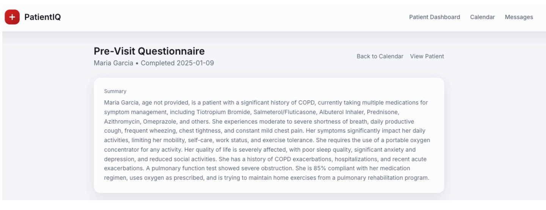Viewport: 546px width, 210px height.
Task: Click the Back to Calendar link
Action: tap(380, 56)
